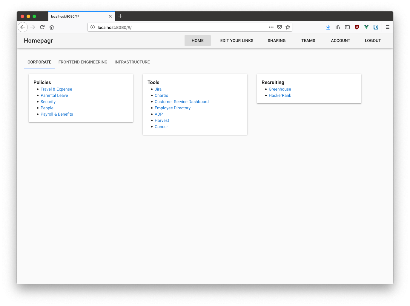Click LOGOUT
The width and height of the screenshot is (410, 306).
373,41
